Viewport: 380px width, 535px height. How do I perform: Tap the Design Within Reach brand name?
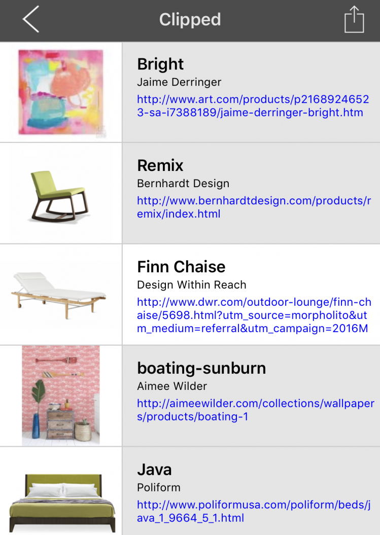coord(191,285)
